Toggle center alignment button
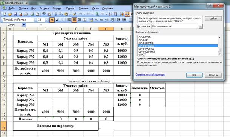230x137 pixels. (74, 20)
